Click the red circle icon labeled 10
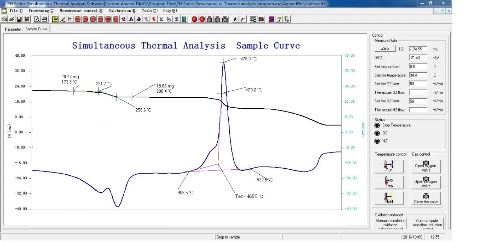This screenshot has height=242, width=501. click(202, 19)
